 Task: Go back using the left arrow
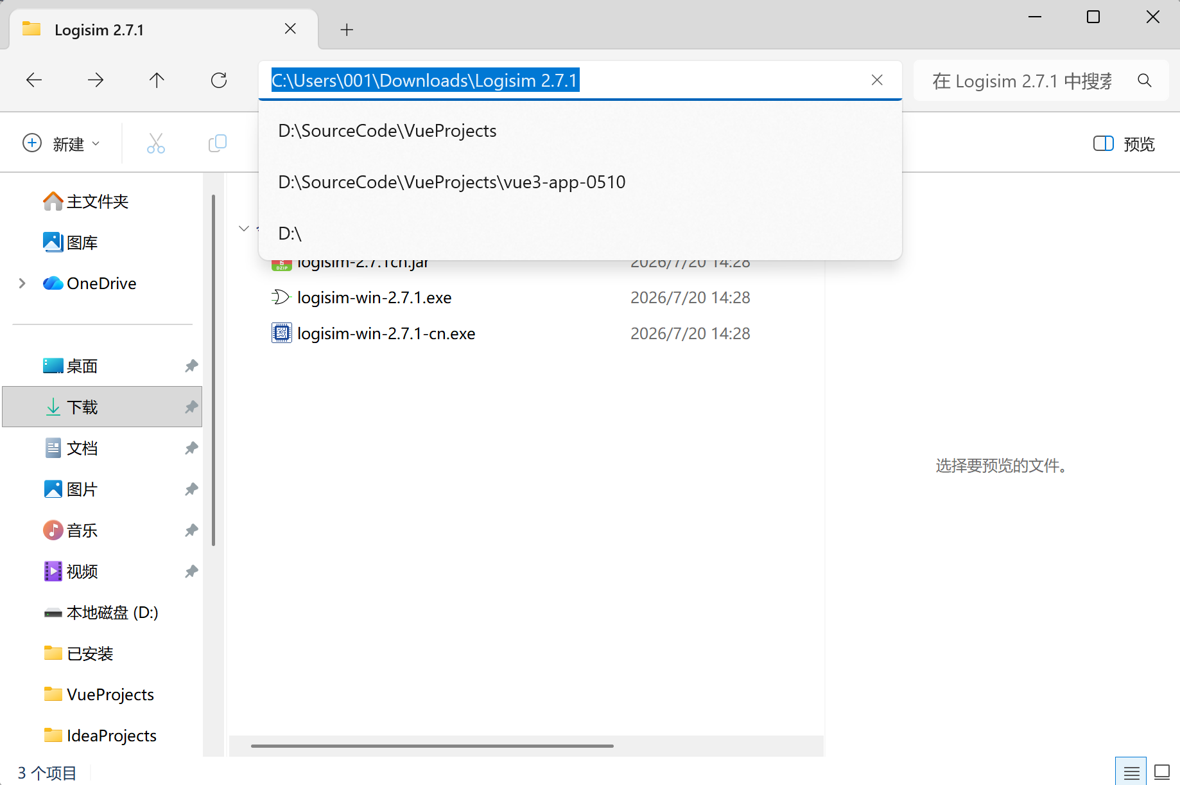click(x=34, y=80)
